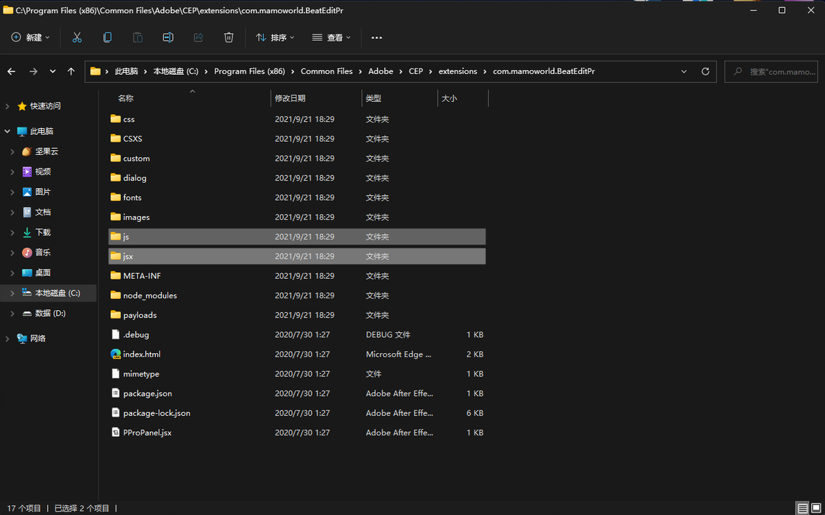
Task: Expand the 坚果云 tree node
Action: (12, 152)
